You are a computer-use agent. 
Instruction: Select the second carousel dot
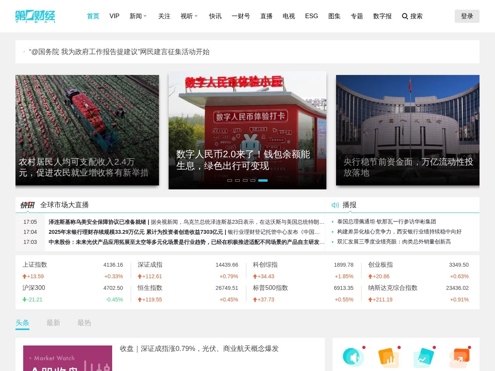[237, 180]
